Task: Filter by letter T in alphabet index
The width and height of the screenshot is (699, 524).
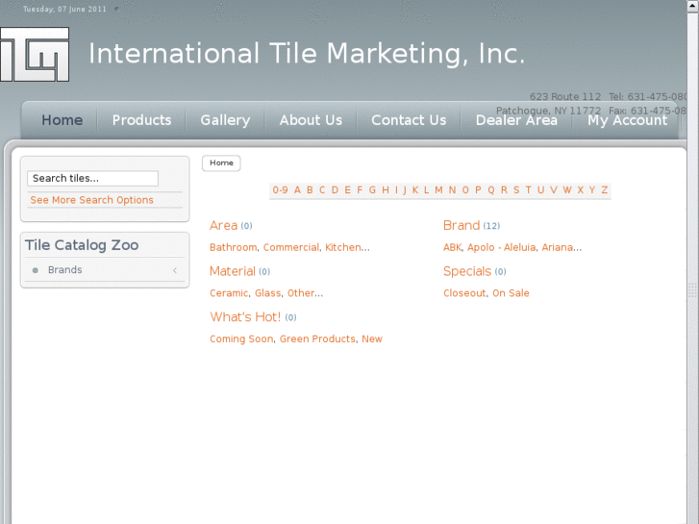Action: tap(528, 190)
